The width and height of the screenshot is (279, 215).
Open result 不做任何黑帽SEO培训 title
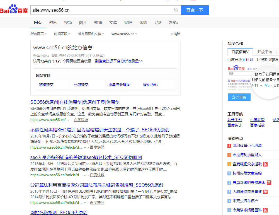[x=100, y=130]
